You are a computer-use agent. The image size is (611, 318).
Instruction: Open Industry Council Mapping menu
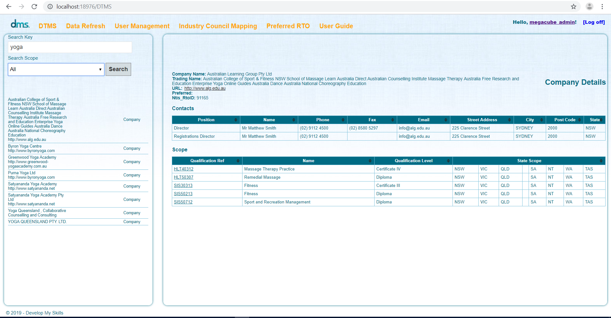click(x=218, y=26)
